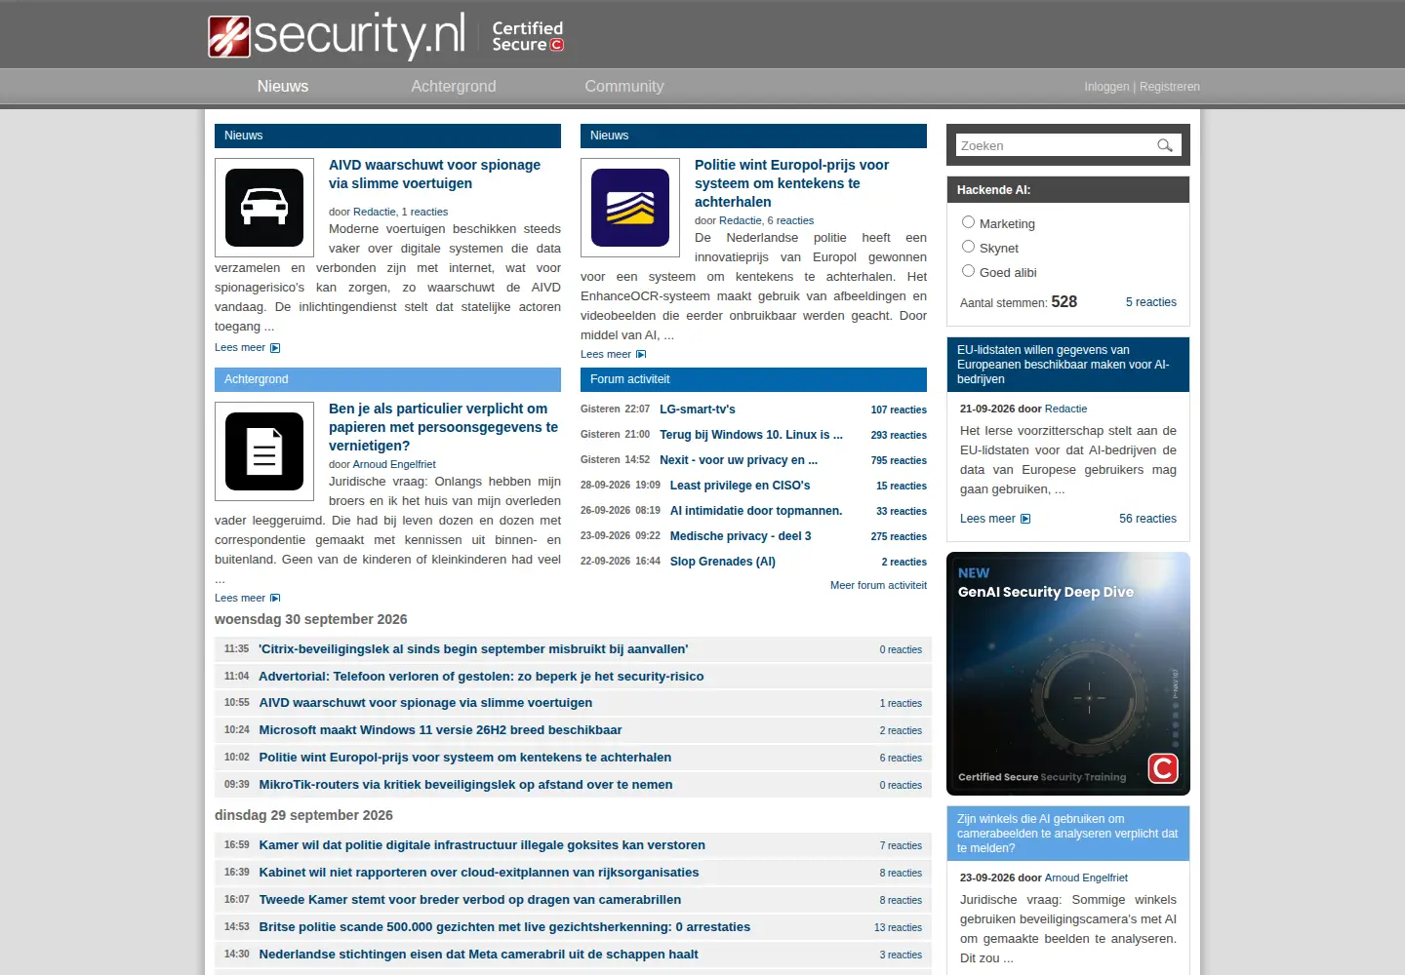Open 13 reacties on Britse politie row
The width and height of the screenshot is (1405, 975).
(x=898, y=928)
